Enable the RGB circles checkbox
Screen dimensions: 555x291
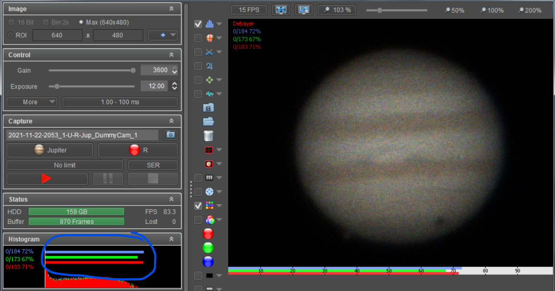click(x=198, y=219)
